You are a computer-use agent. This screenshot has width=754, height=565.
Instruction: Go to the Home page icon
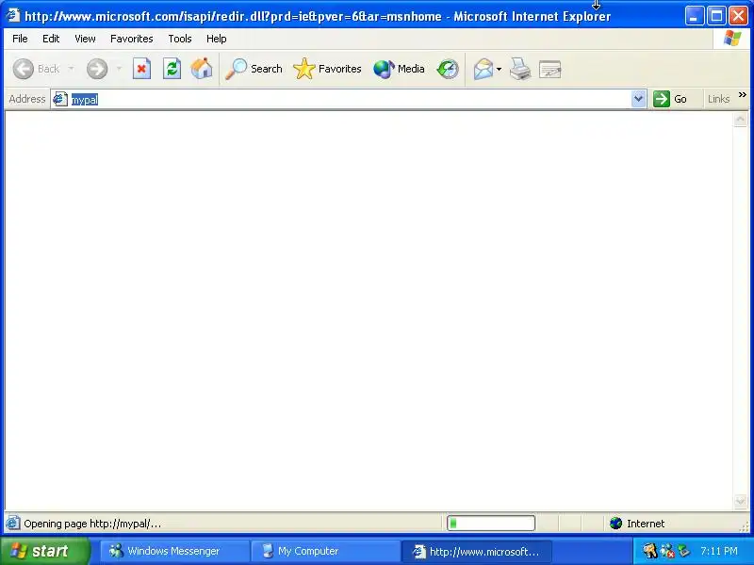point(202,69)
